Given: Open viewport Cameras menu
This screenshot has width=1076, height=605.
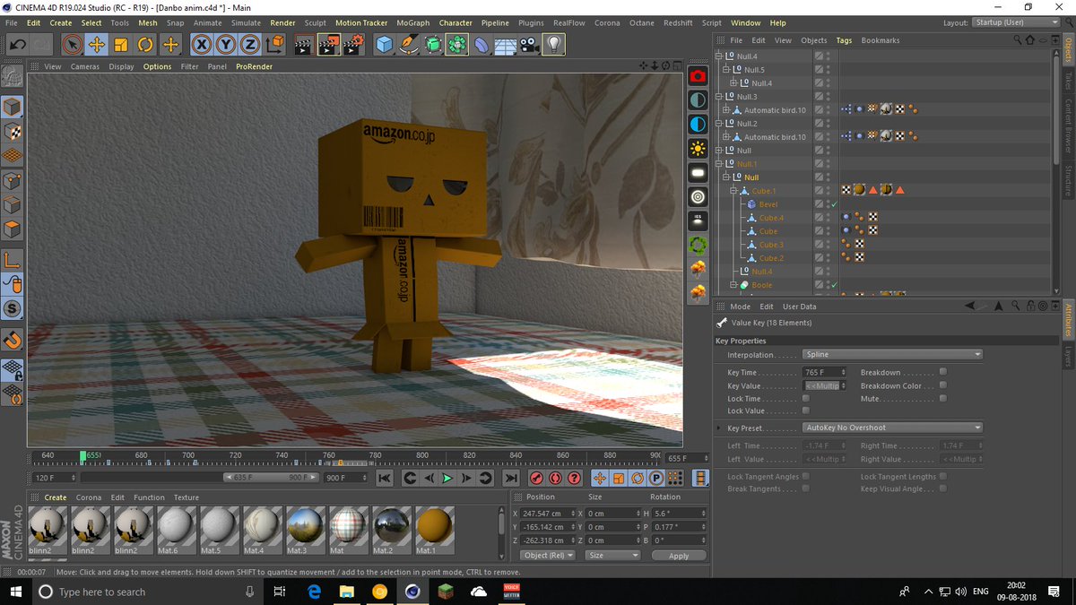Looking at the screenshot, I should click(x=85, y=66).
